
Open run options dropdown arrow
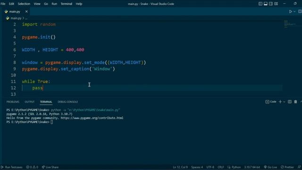click(x=294, y=11)
